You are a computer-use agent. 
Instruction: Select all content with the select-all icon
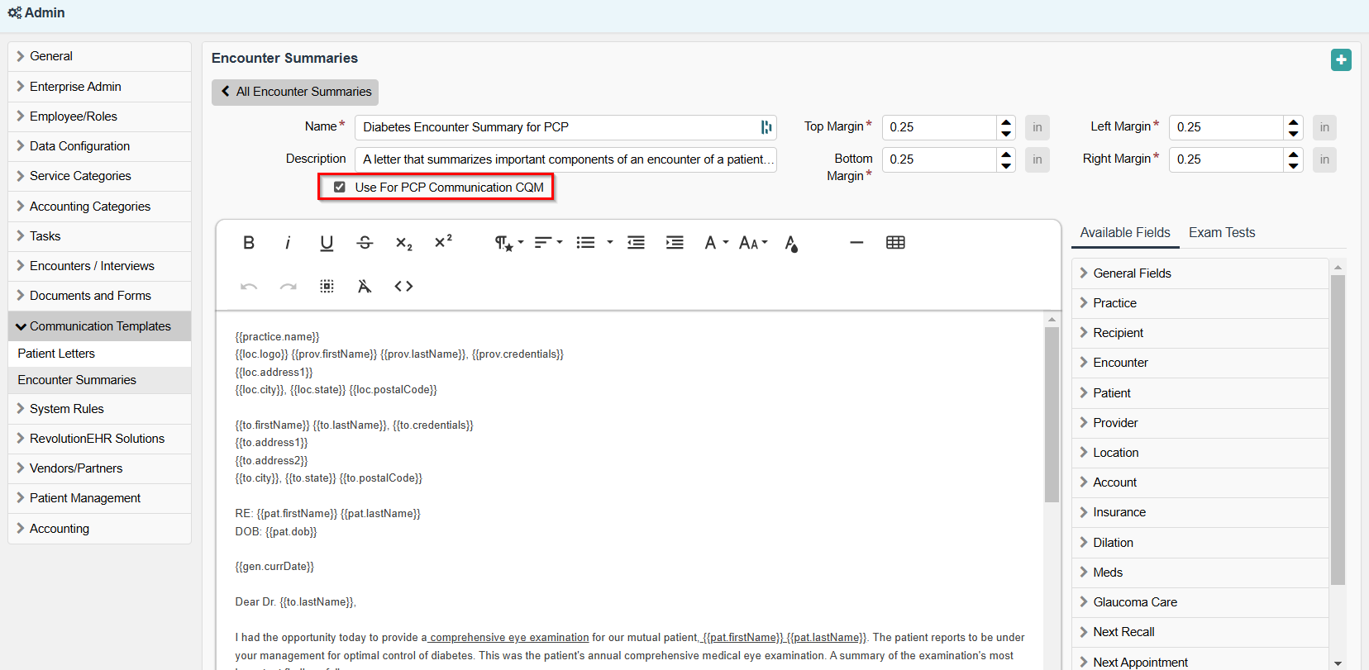pyautogui.click(x=327, y=287)
